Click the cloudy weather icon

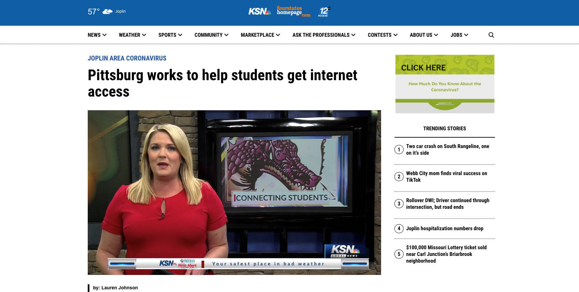tap(107, 12)
